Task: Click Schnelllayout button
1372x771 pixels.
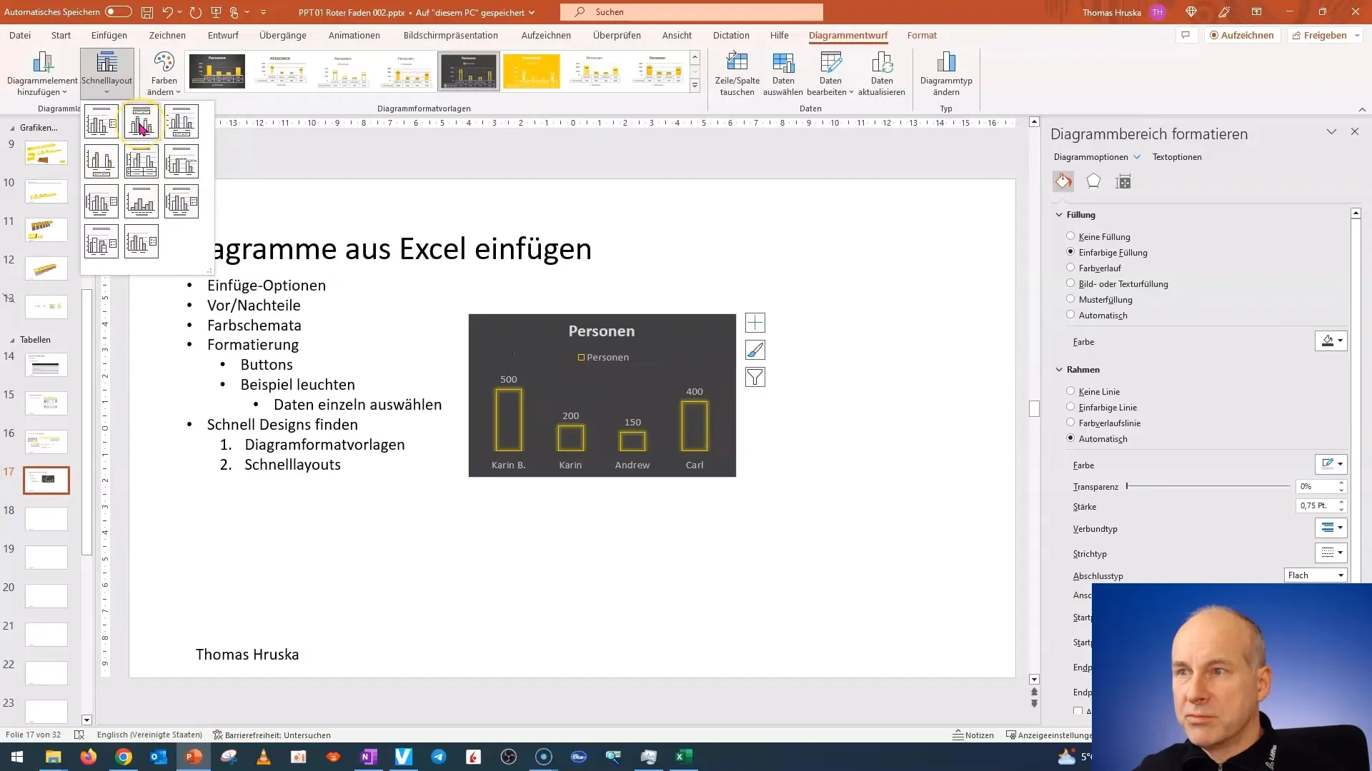Action: point(106,74)
